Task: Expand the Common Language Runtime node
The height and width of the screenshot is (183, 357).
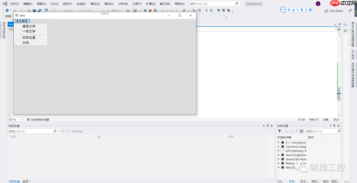Action: coord(279,147)
